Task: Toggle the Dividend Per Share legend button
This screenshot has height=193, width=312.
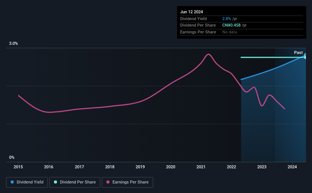Action: tap(75, 182)
